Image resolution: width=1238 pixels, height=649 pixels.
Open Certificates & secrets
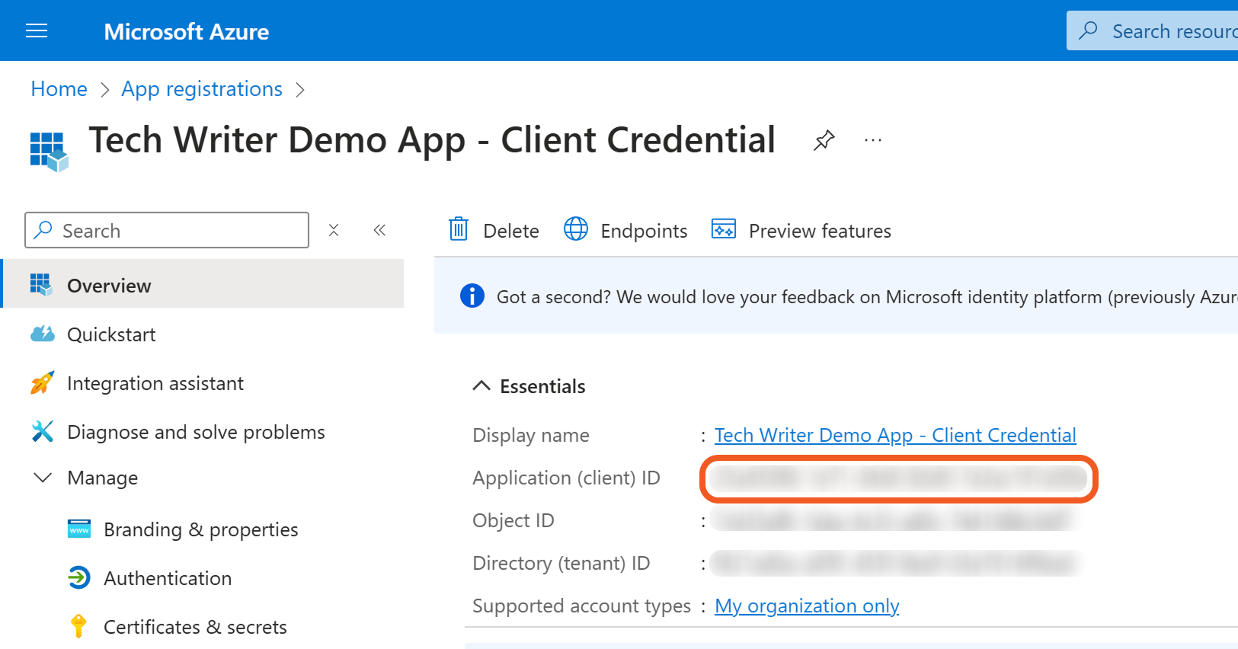[195, 627]
